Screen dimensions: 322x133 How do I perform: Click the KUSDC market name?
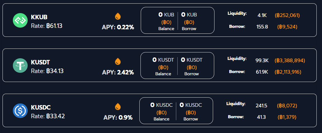(x=41, y=108)
